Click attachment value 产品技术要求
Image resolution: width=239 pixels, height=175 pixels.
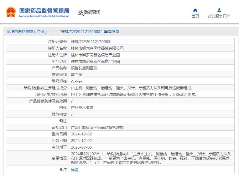click(82, 107)
